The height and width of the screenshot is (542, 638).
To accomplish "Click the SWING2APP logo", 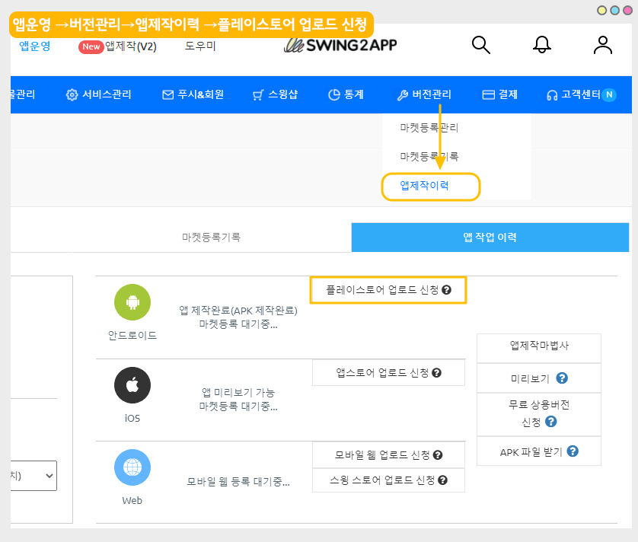I will tap(340, 45).
